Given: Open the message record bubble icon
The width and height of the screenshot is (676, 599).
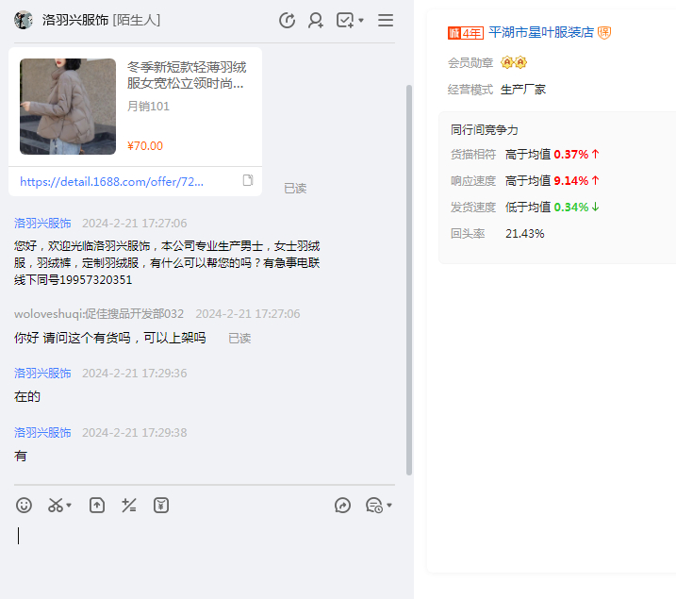Looking at the screenshot, I should tap(373, 505).
